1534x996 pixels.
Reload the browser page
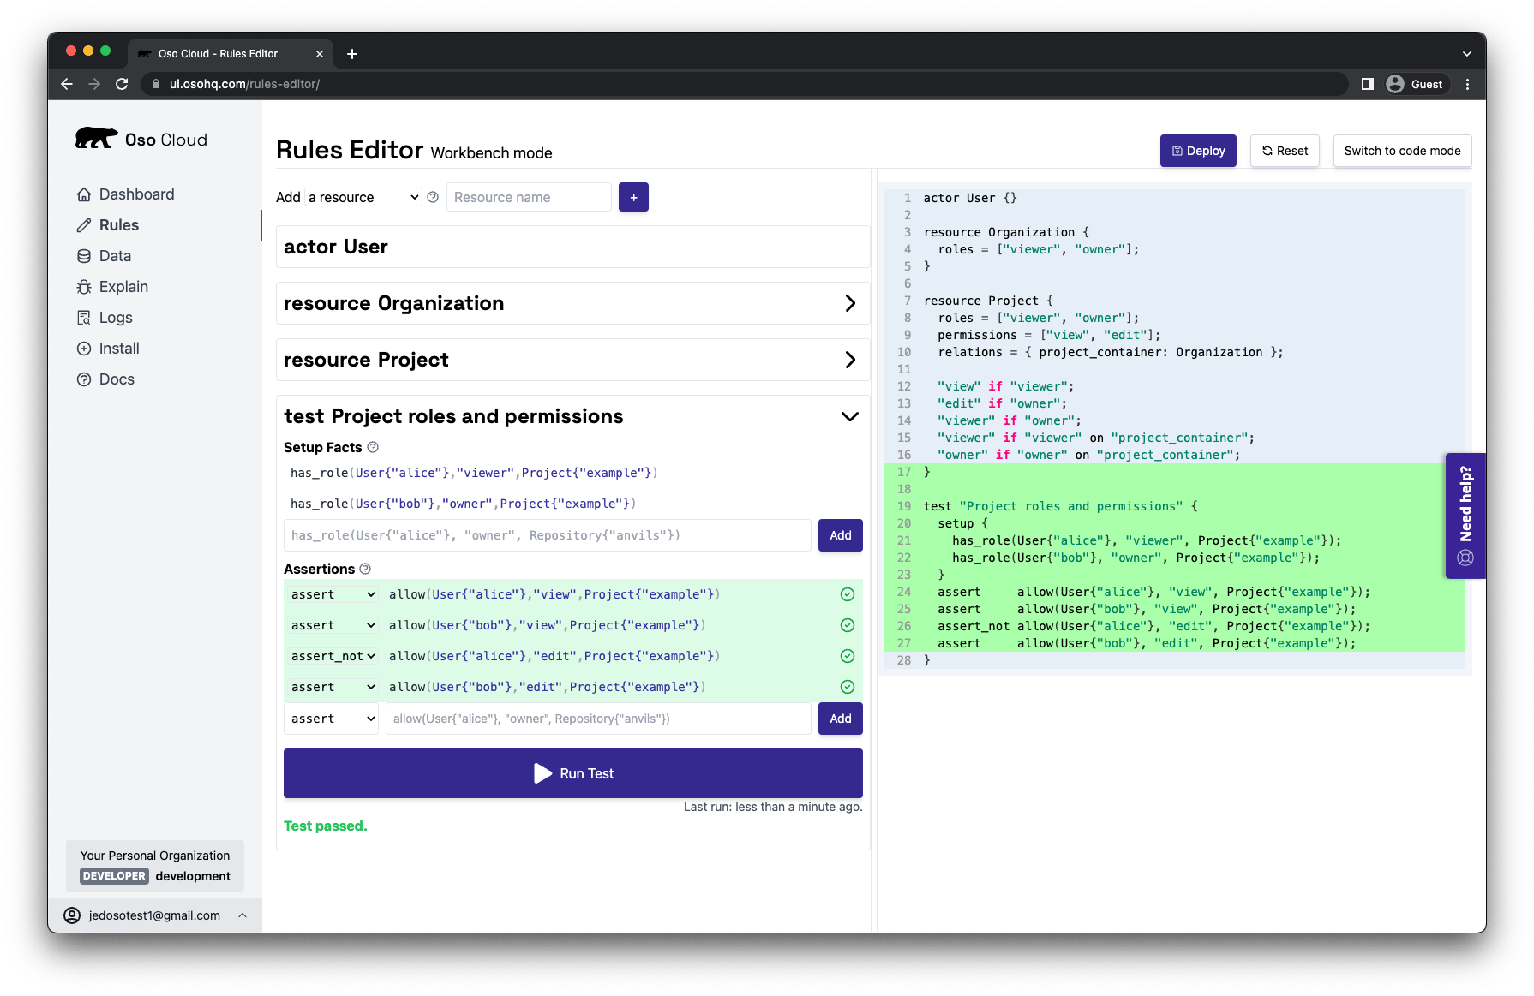point(122,84)
